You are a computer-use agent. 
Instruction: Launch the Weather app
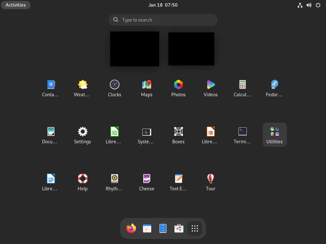[82, 88]
